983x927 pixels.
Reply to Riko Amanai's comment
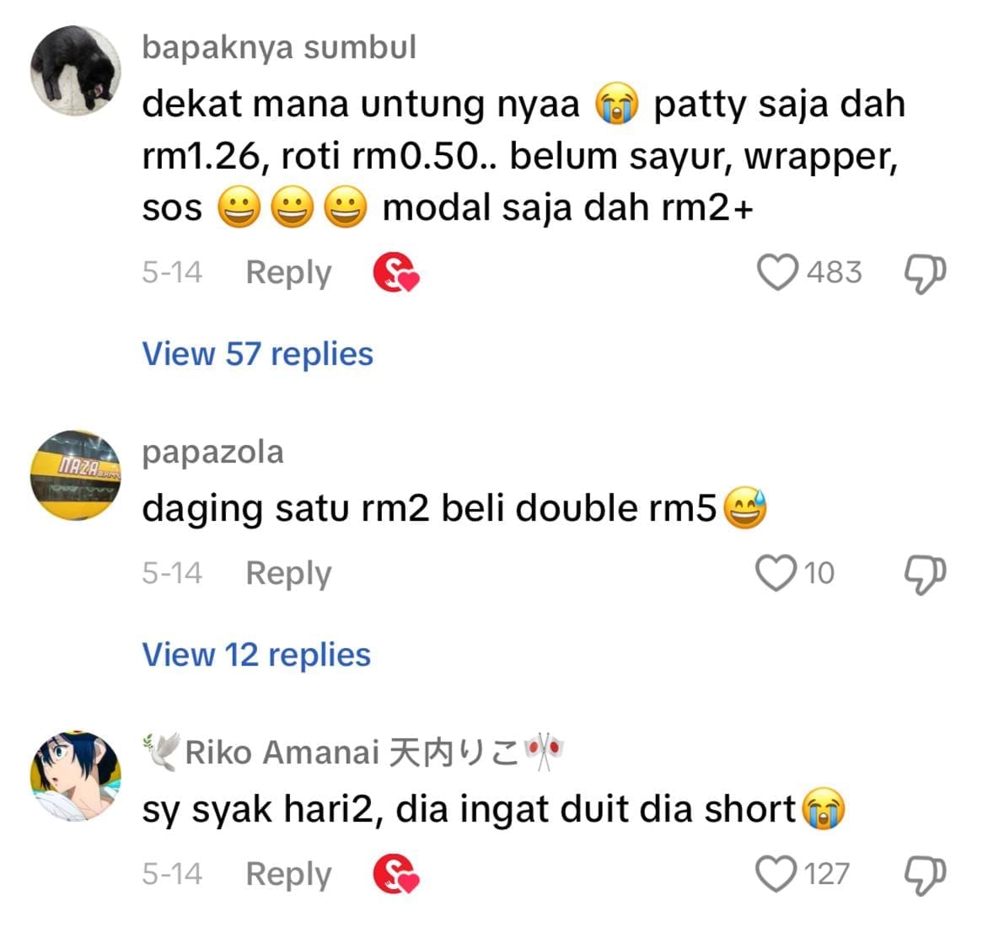pyautogui.click(x=288, y=874)
